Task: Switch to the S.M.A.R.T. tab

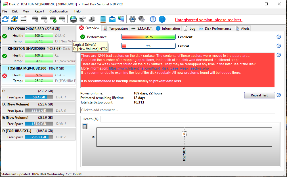Action: pos(142,29)
